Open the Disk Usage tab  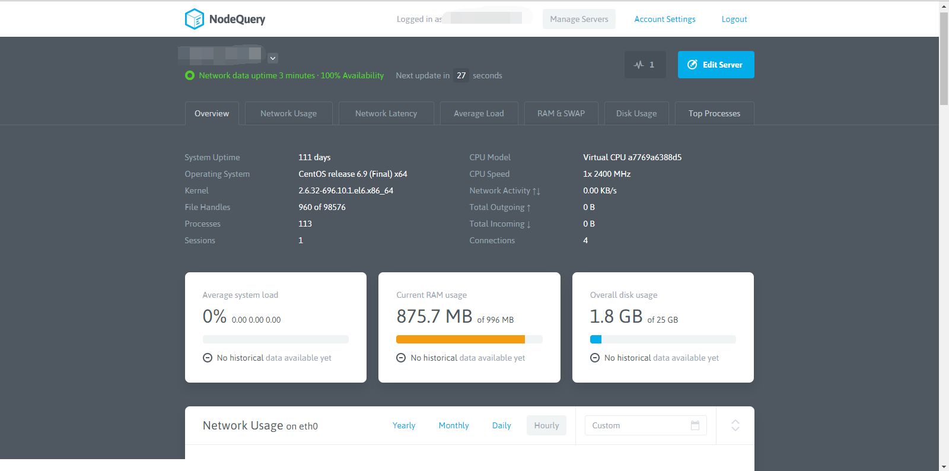636,113
